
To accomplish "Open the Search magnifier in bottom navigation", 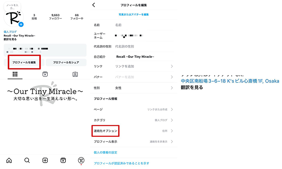I will tap(27, 160).
